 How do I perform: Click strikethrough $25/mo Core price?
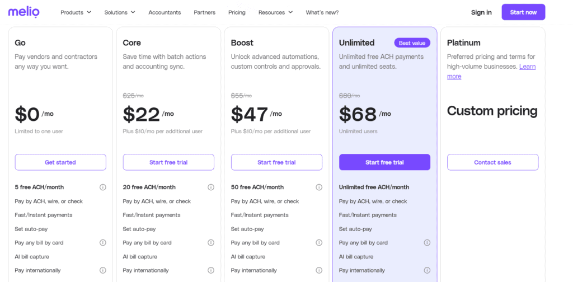[x=133, y=96]
